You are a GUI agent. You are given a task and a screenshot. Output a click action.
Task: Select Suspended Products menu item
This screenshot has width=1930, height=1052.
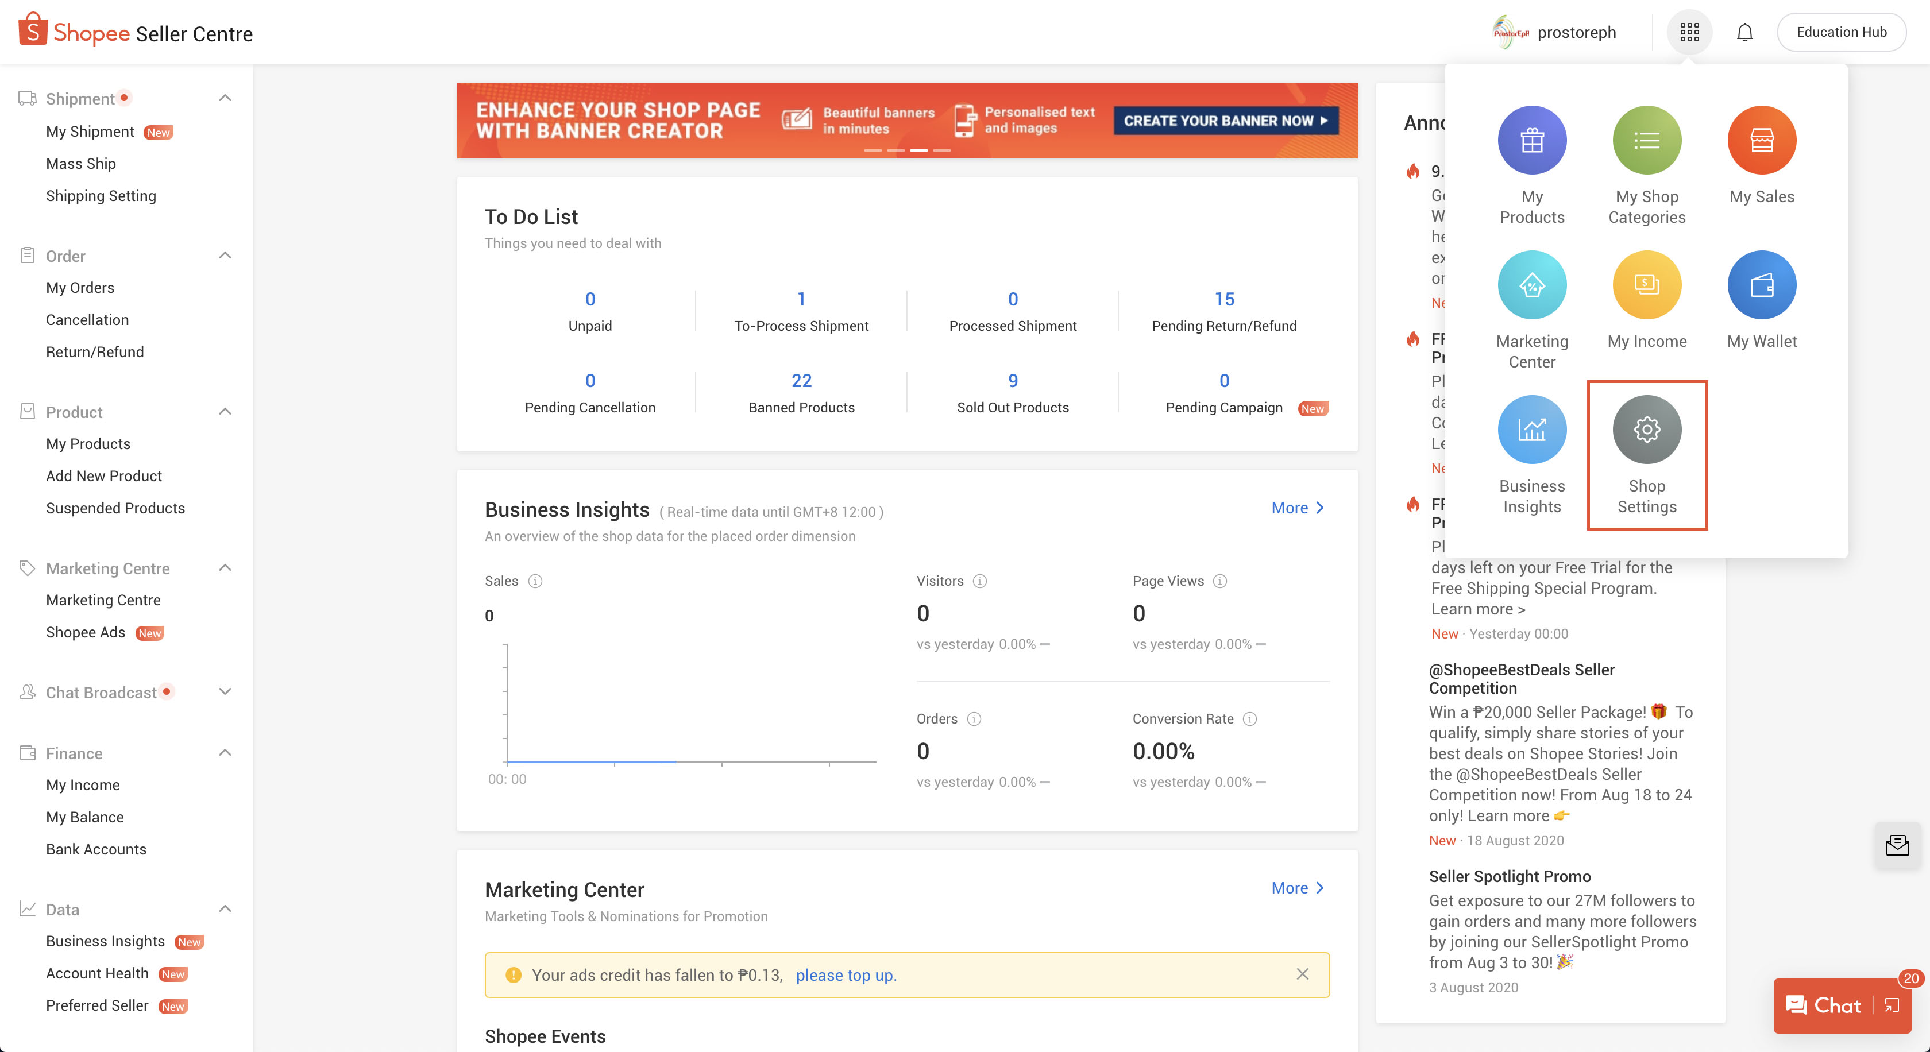pyautogui.click(x=115, y=508)
